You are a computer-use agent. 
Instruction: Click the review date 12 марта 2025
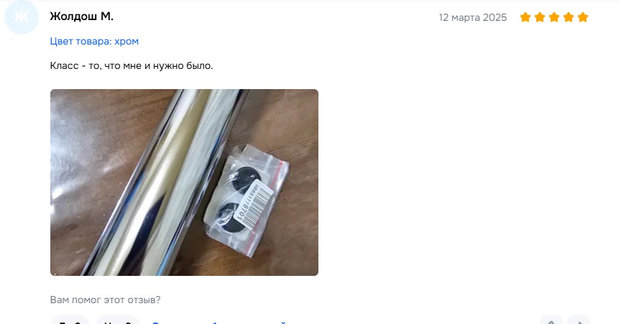tap(472, 17)
